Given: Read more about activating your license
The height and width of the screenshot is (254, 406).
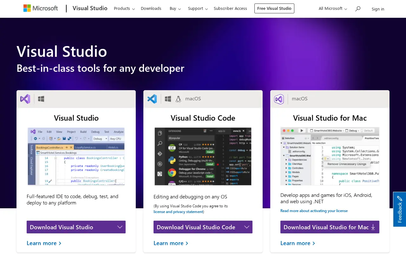Looking at the screenshot, I should point(314,211).
